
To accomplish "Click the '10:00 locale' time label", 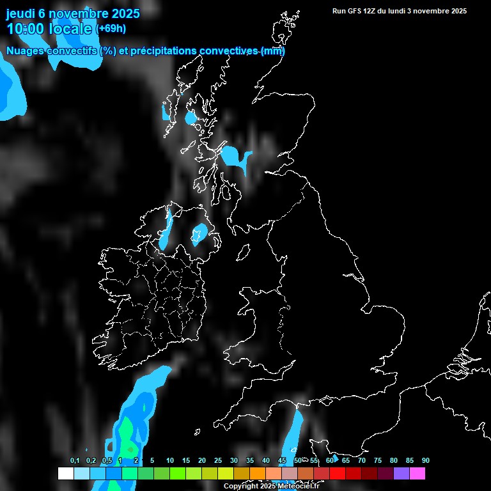I will click(x=49, y=29).
